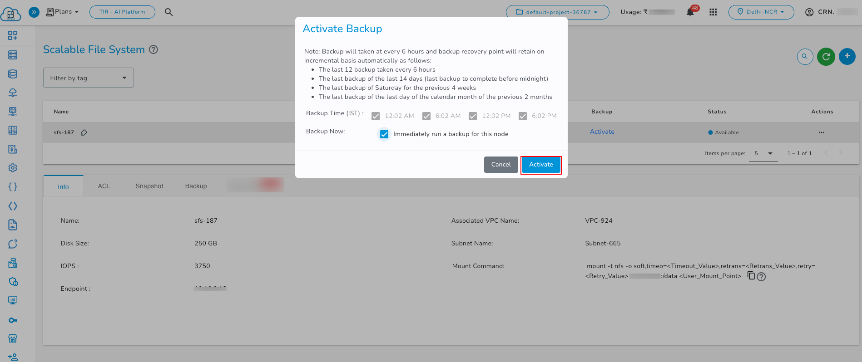Image resolution: width=862 pixels, height=362 pixels.
Task: Click the search icon in top bar
Action: point(168,12)
